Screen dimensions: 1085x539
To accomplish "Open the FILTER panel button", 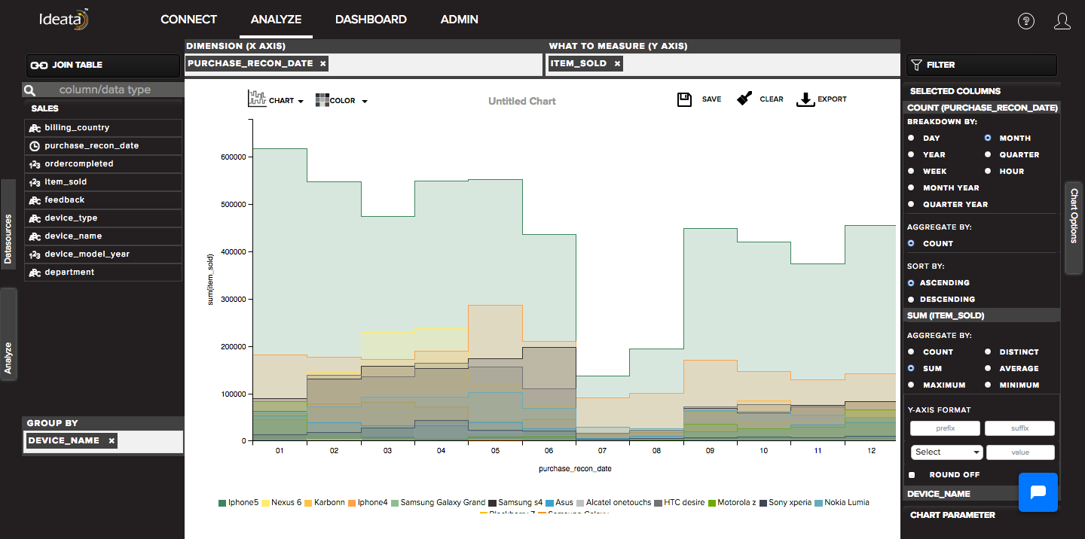I will click(x=981, y=65).
